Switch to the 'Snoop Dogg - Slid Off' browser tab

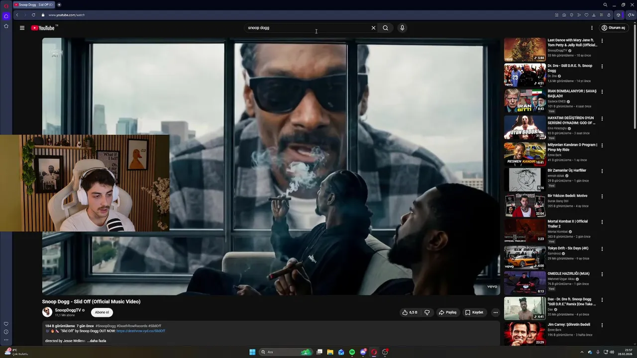[x=34, y=4]
